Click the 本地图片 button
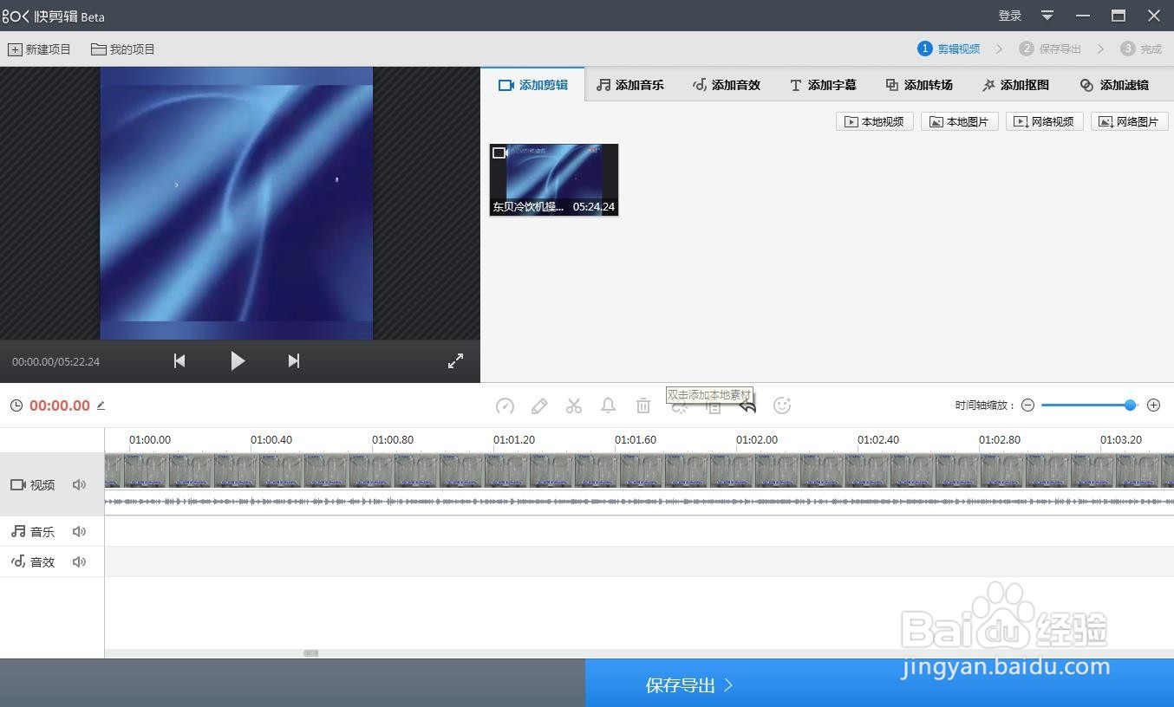The width and height of the screenshot is (1174, 707). (x=960, y=122)
